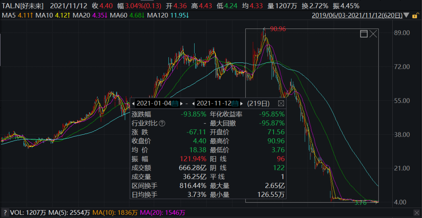The image size is (422, 218).
Task: Click the window icon in selection box
Action: (x=363, y=34)
